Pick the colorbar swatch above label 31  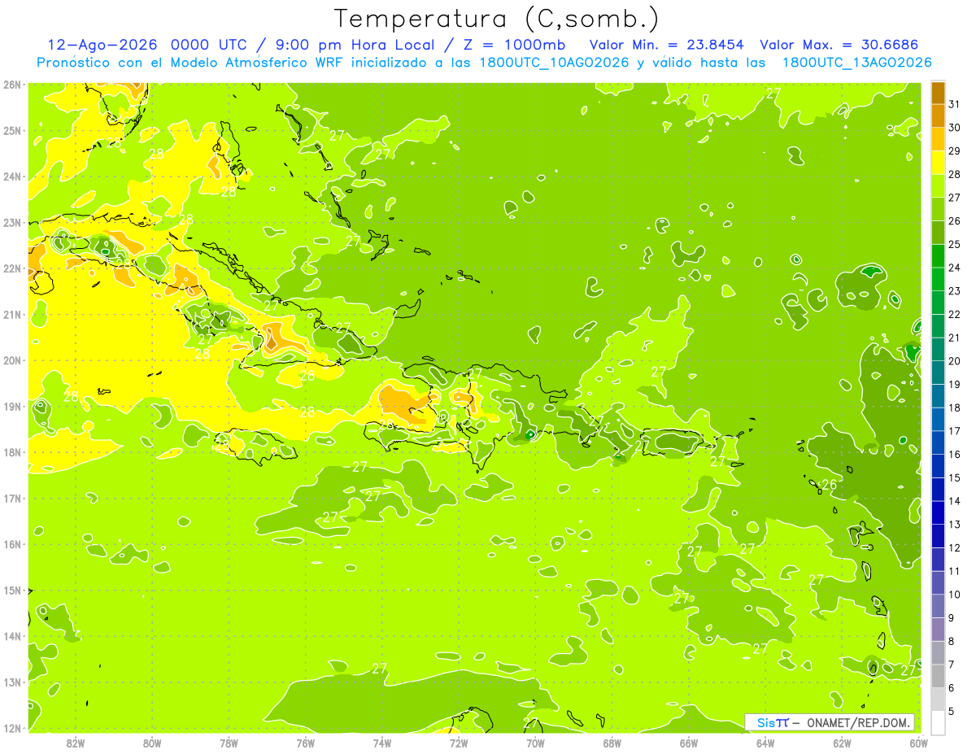click(937, 92)
